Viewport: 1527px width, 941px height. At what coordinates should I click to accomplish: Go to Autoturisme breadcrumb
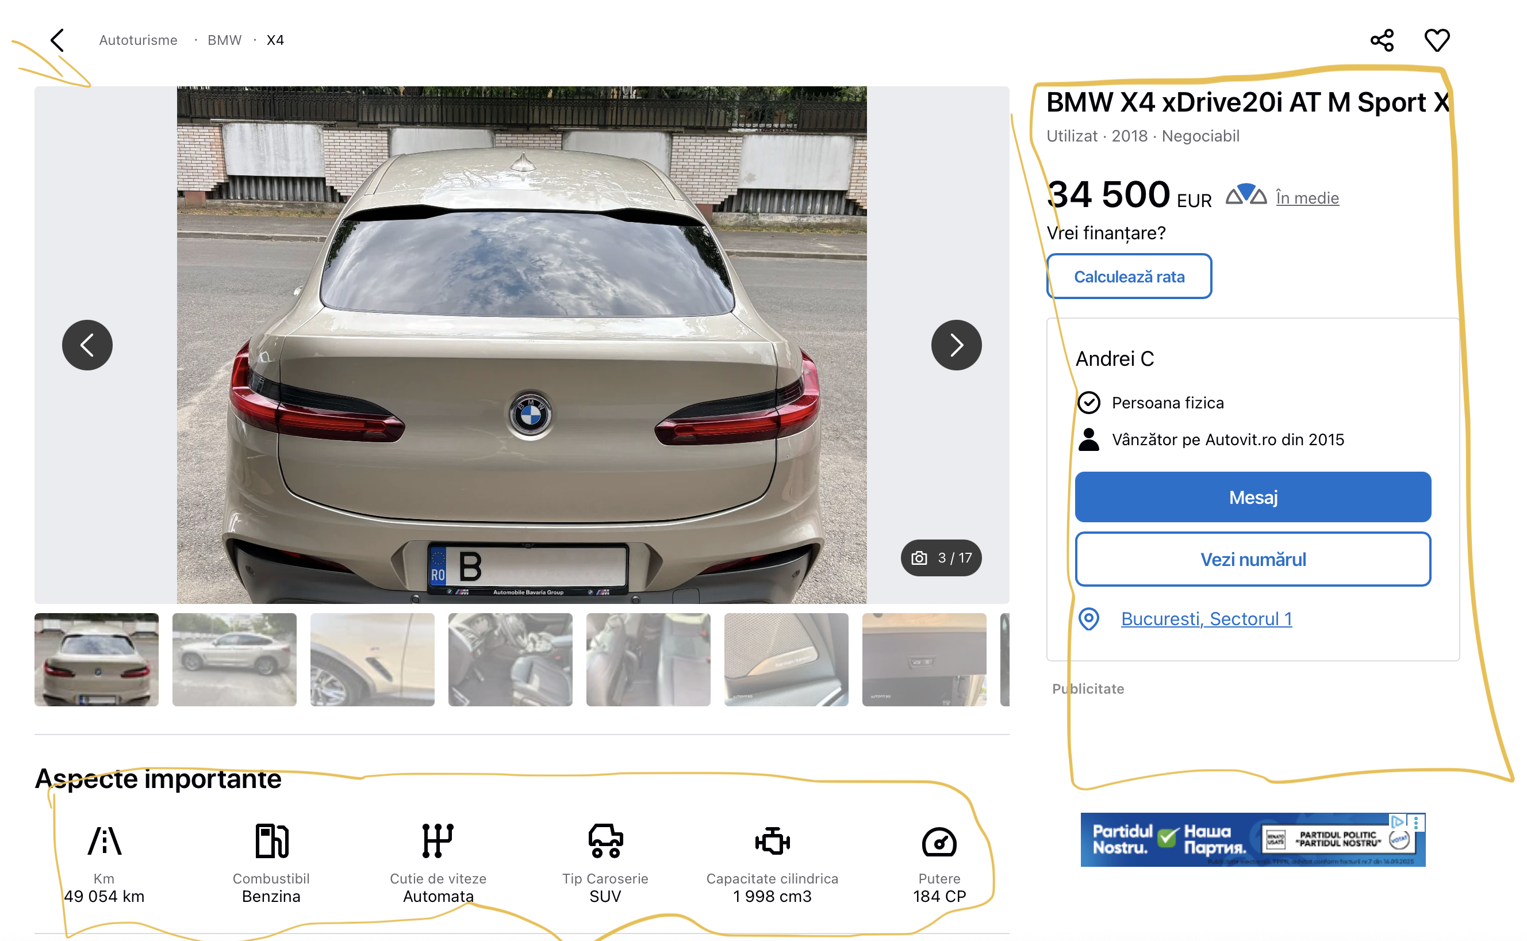[x=138, y=40]
